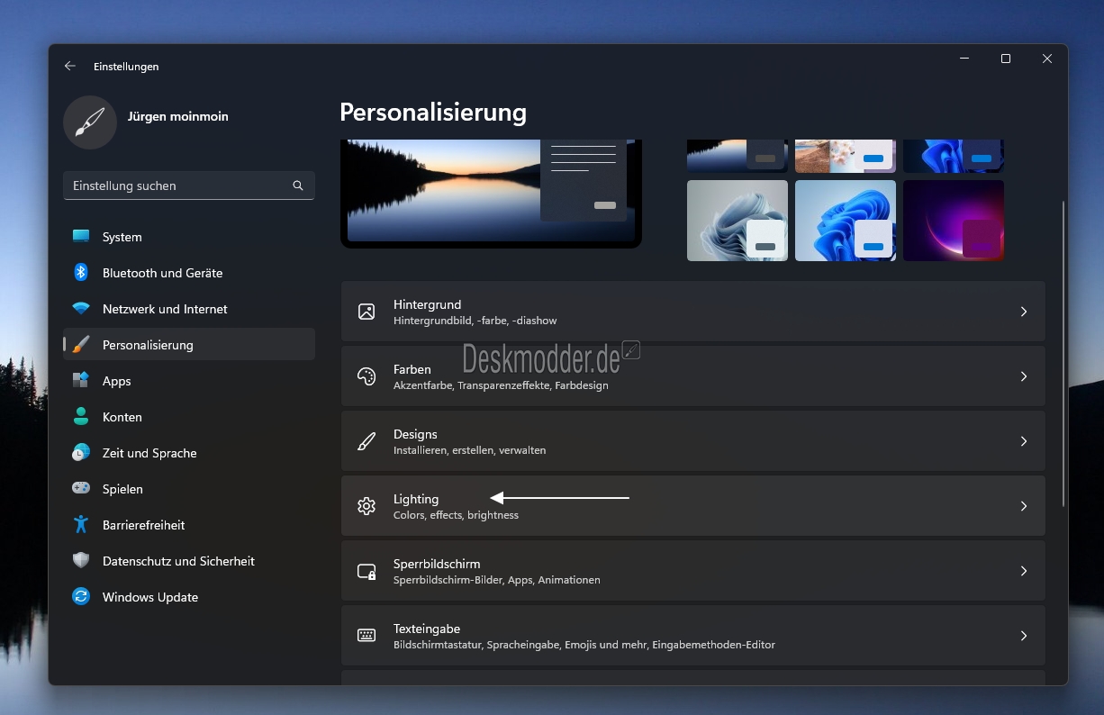Click the Bluetooth icon in sidebar
Image resolution: width=1104 pixels, height=715 pixels.
click(81, 273)
